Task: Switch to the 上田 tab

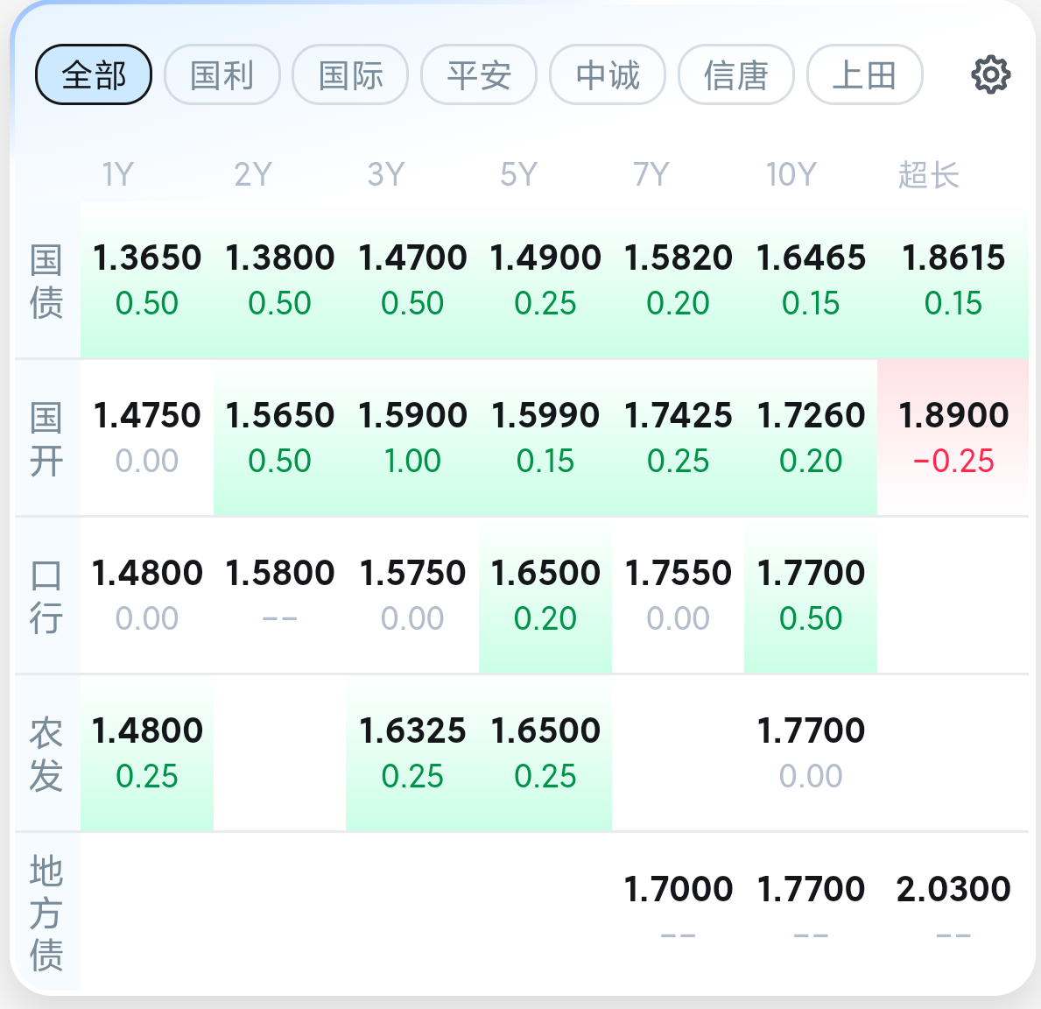Action: (864, 74)
